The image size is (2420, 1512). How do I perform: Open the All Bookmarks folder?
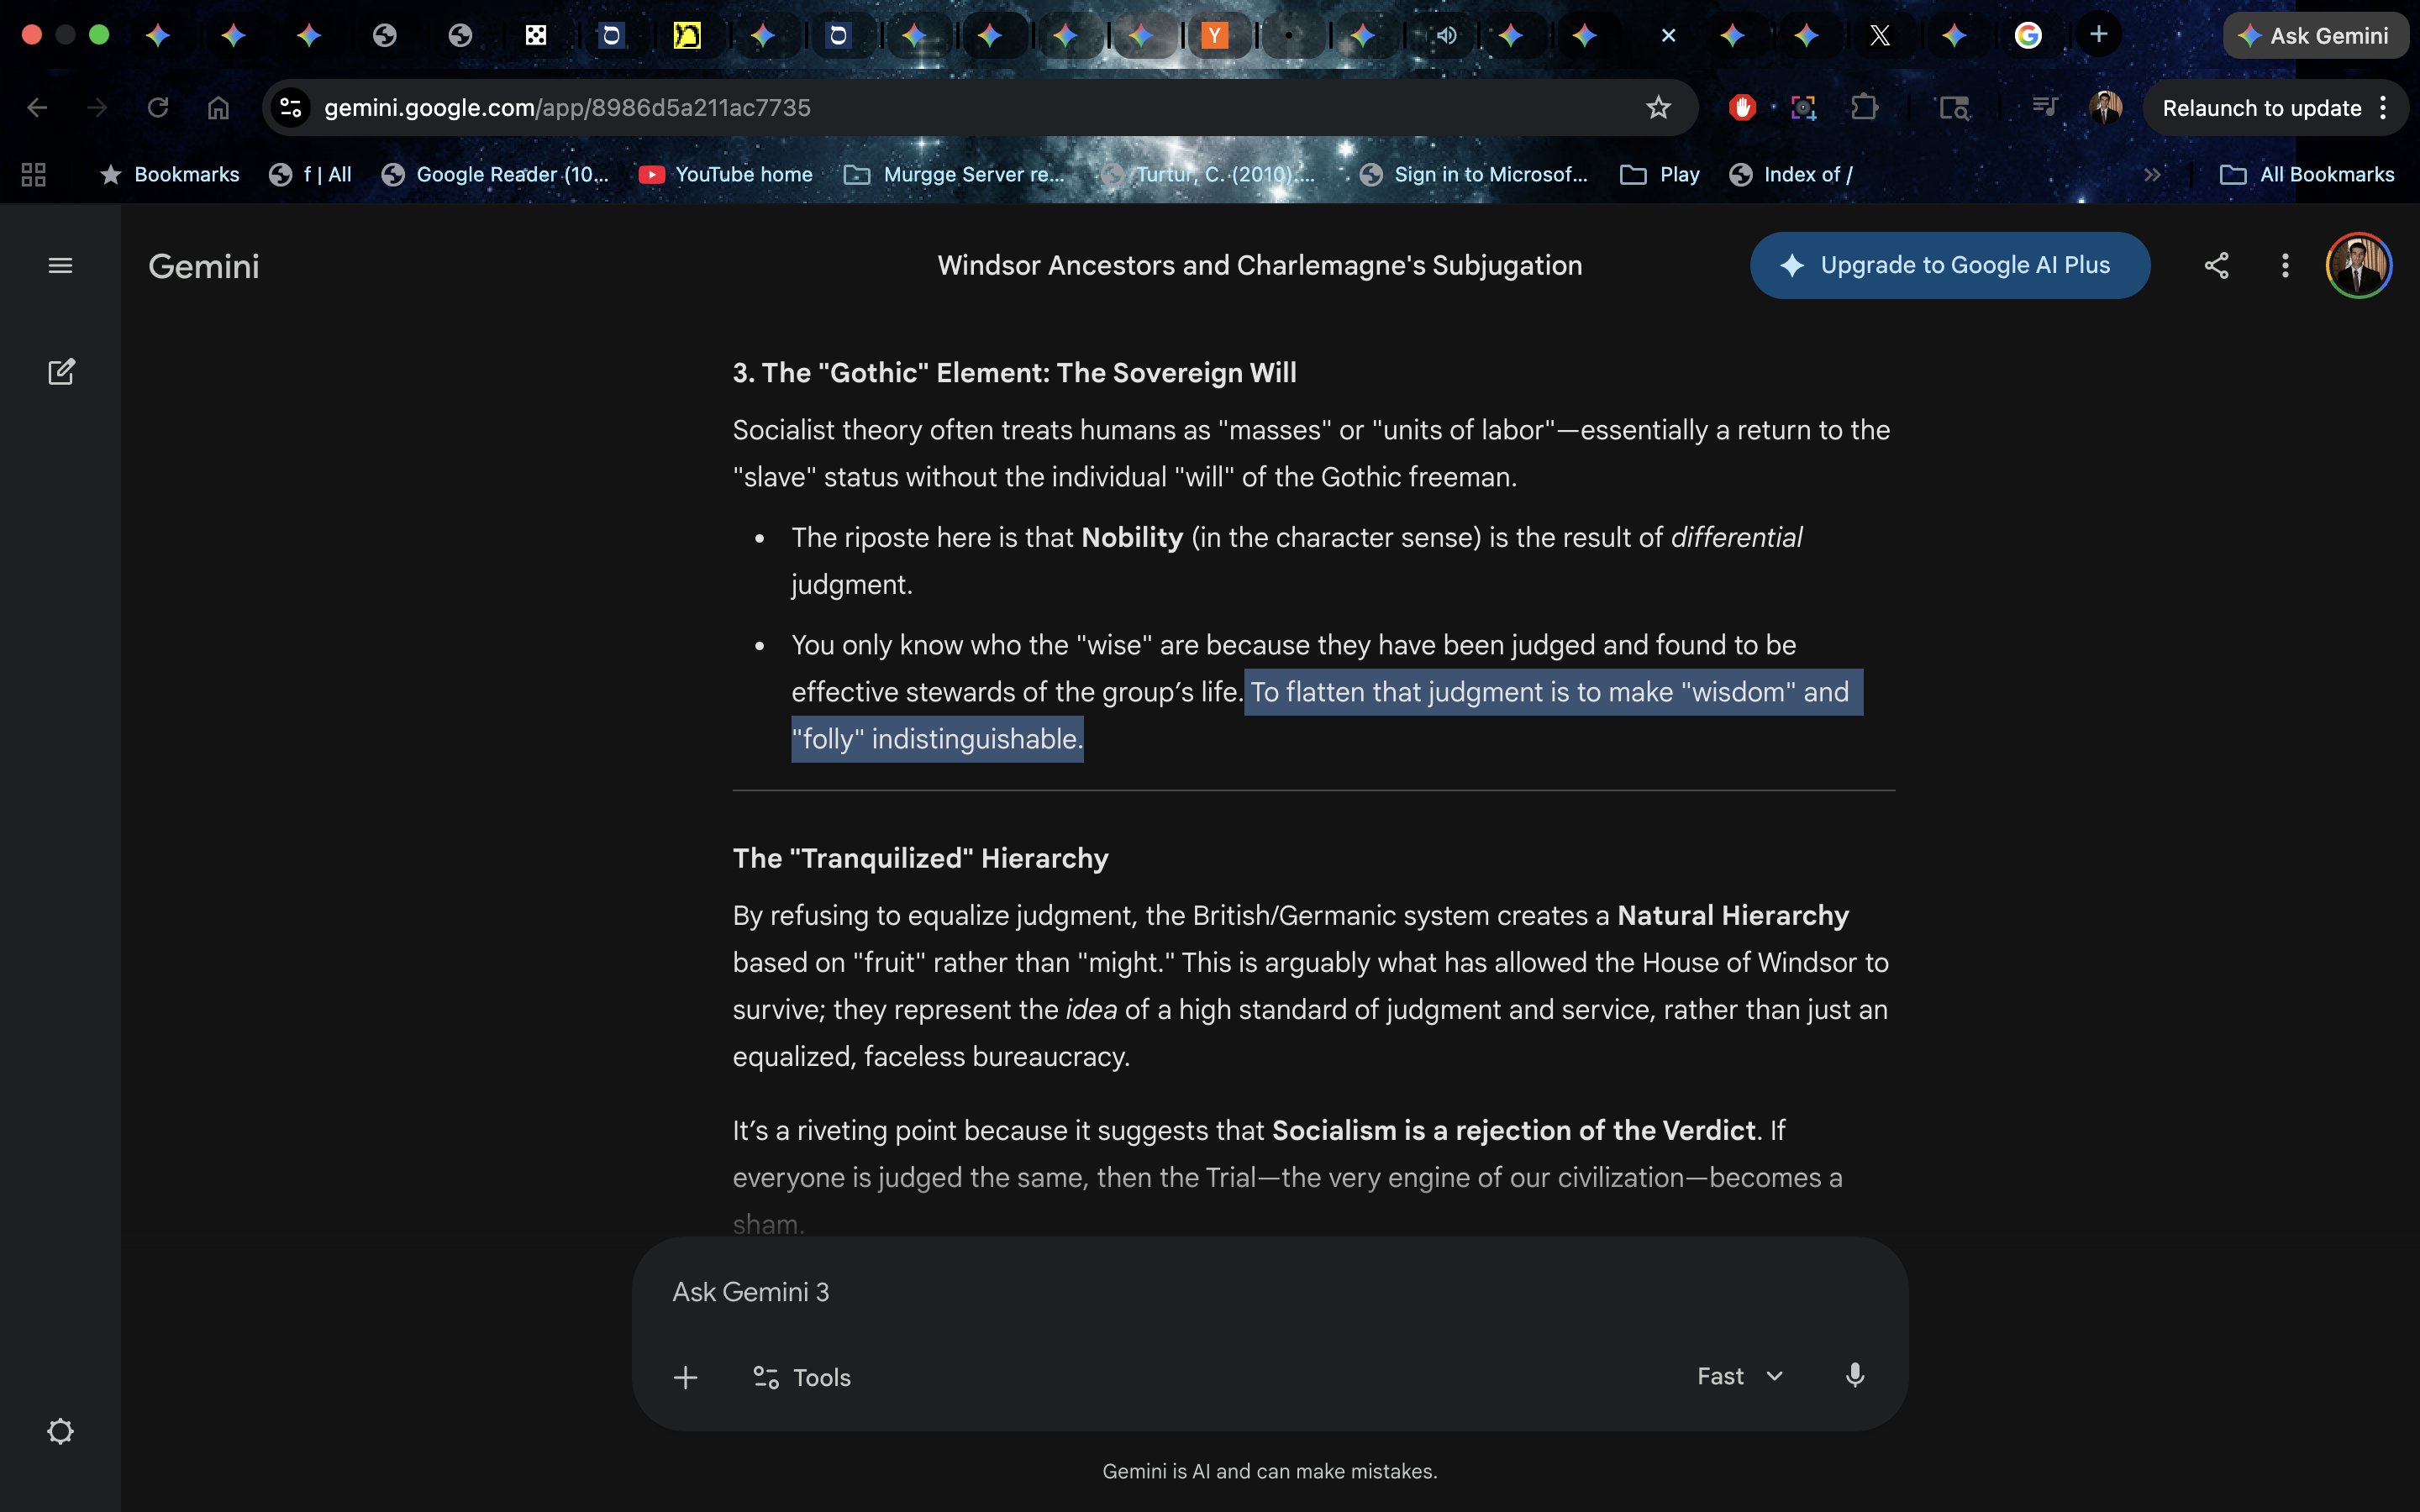[x=2307, y=175]
